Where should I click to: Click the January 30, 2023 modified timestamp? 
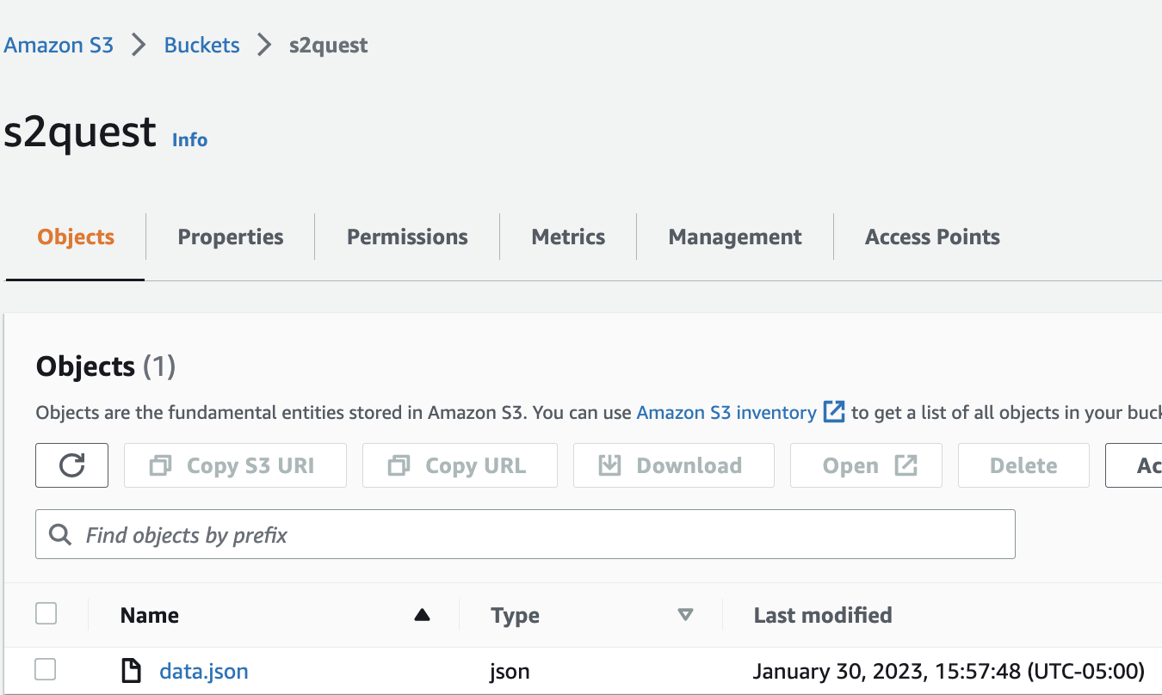[x=949, y=671]
